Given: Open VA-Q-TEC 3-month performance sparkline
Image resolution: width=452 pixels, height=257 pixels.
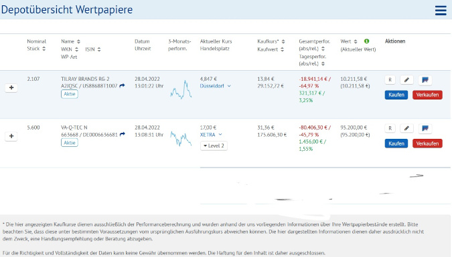Looking at the screenshot, I should click(x=181, y=138).
